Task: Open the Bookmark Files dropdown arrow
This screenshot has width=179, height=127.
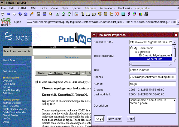Action: click(x=174, y=42)
